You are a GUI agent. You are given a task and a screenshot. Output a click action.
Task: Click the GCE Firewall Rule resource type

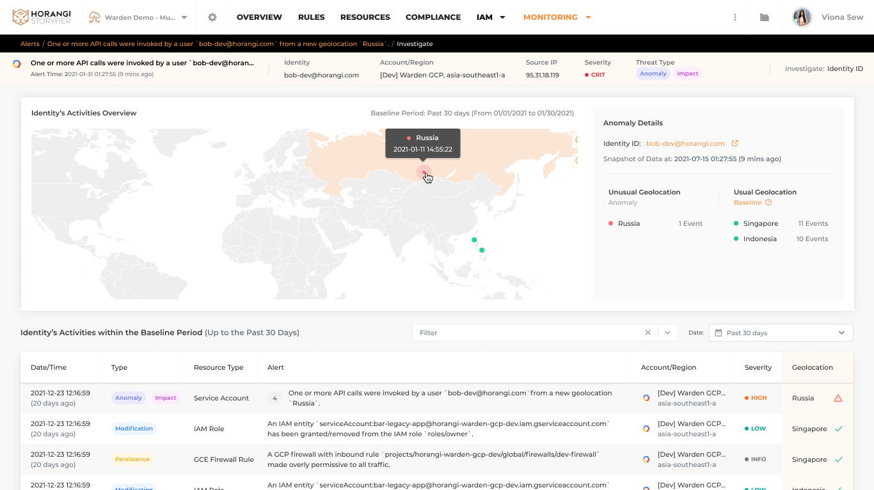click(x=224, y=459)
